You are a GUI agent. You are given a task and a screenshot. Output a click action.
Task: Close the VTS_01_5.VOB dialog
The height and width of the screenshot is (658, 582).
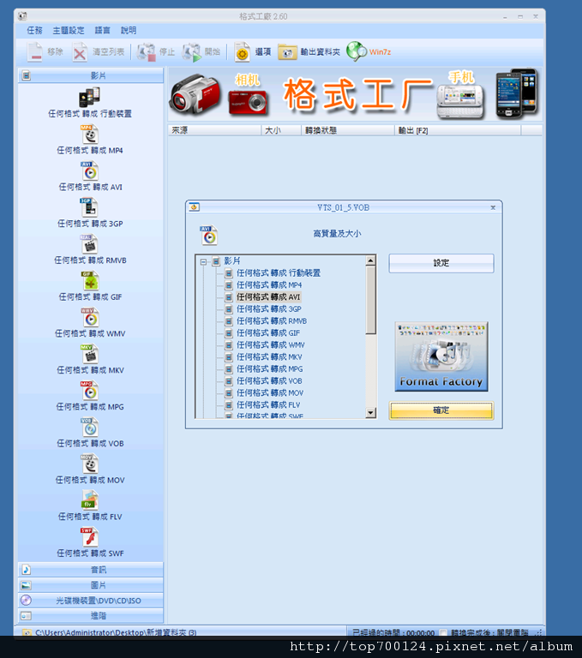[493, 207]
